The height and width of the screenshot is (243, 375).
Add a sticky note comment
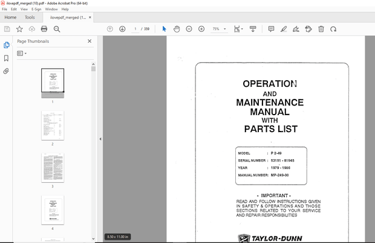[271, 29]
